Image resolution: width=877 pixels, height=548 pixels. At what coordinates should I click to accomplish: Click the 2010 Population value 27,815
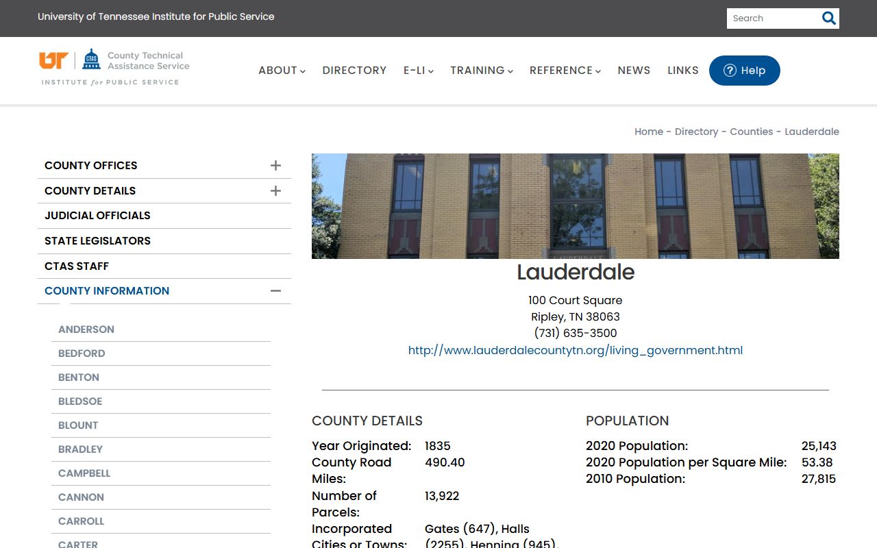click(819, 479)
